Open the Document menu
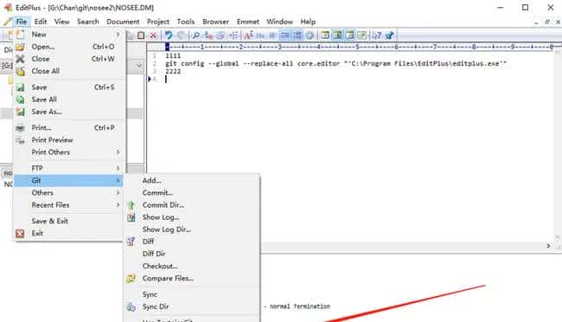The width and height of the screenshot is (562, 322). 123,22
